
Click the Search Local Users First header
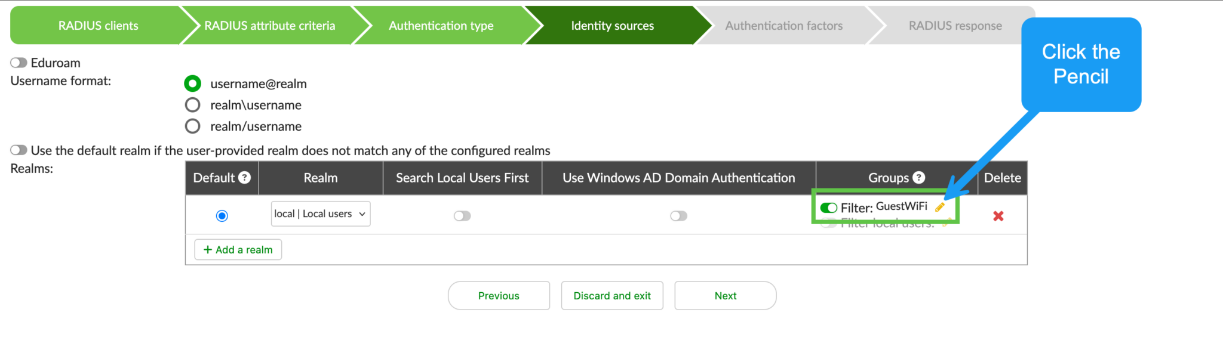tap(462, 178)
